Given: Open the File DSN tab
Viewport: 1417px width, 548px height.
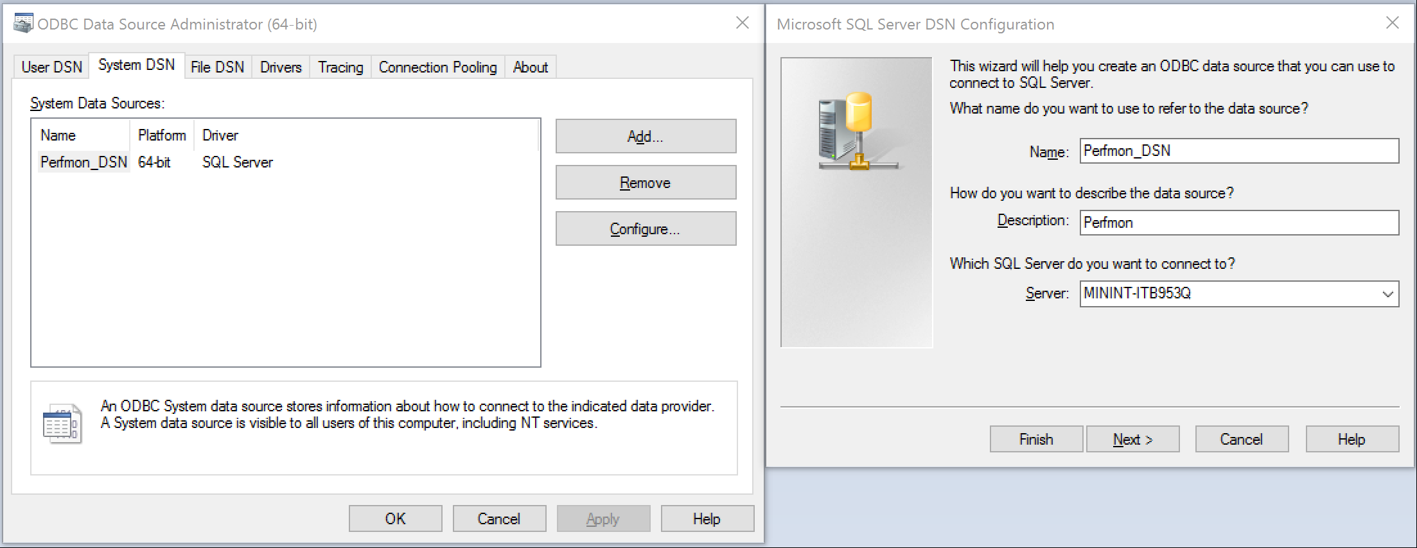Looking at the screenshot, I should tap(218, 67).
